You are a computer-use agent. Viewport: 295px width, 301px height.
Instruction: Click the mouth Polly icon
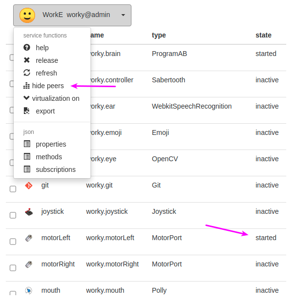[x=29, y=290]
